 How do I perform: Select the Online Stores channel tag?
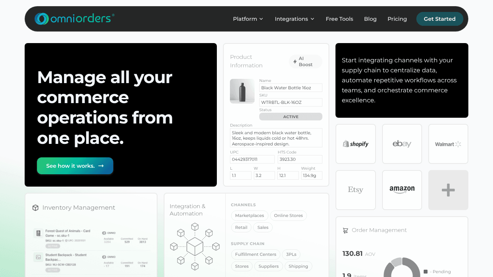(288, 215)
